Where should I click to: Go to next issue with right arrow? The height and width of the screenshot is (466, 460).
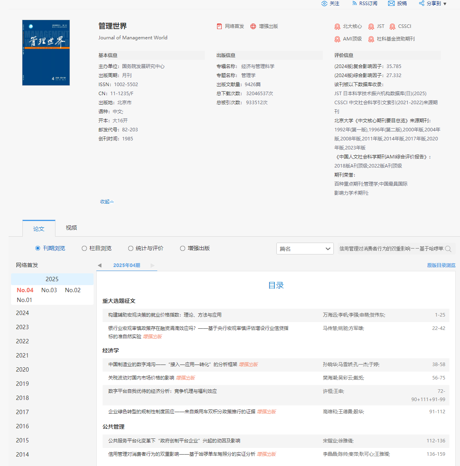point(153,265)
